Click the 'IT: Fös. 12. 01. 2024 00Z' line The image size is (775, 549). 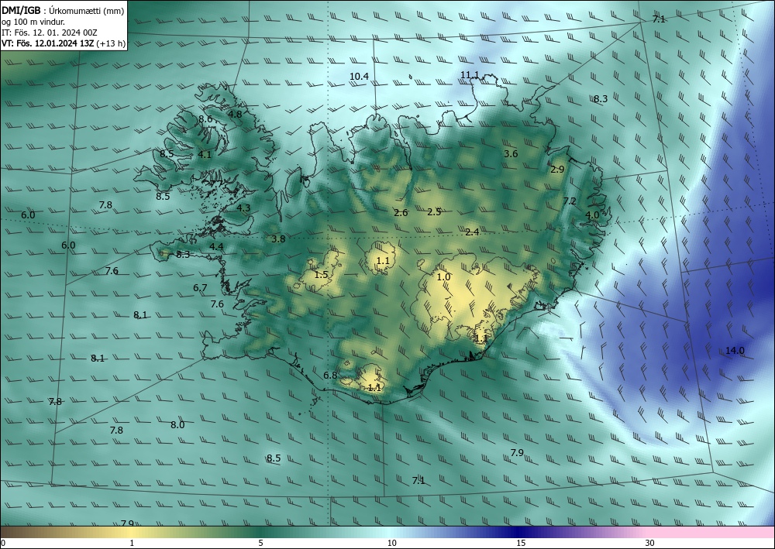point(50,33)
